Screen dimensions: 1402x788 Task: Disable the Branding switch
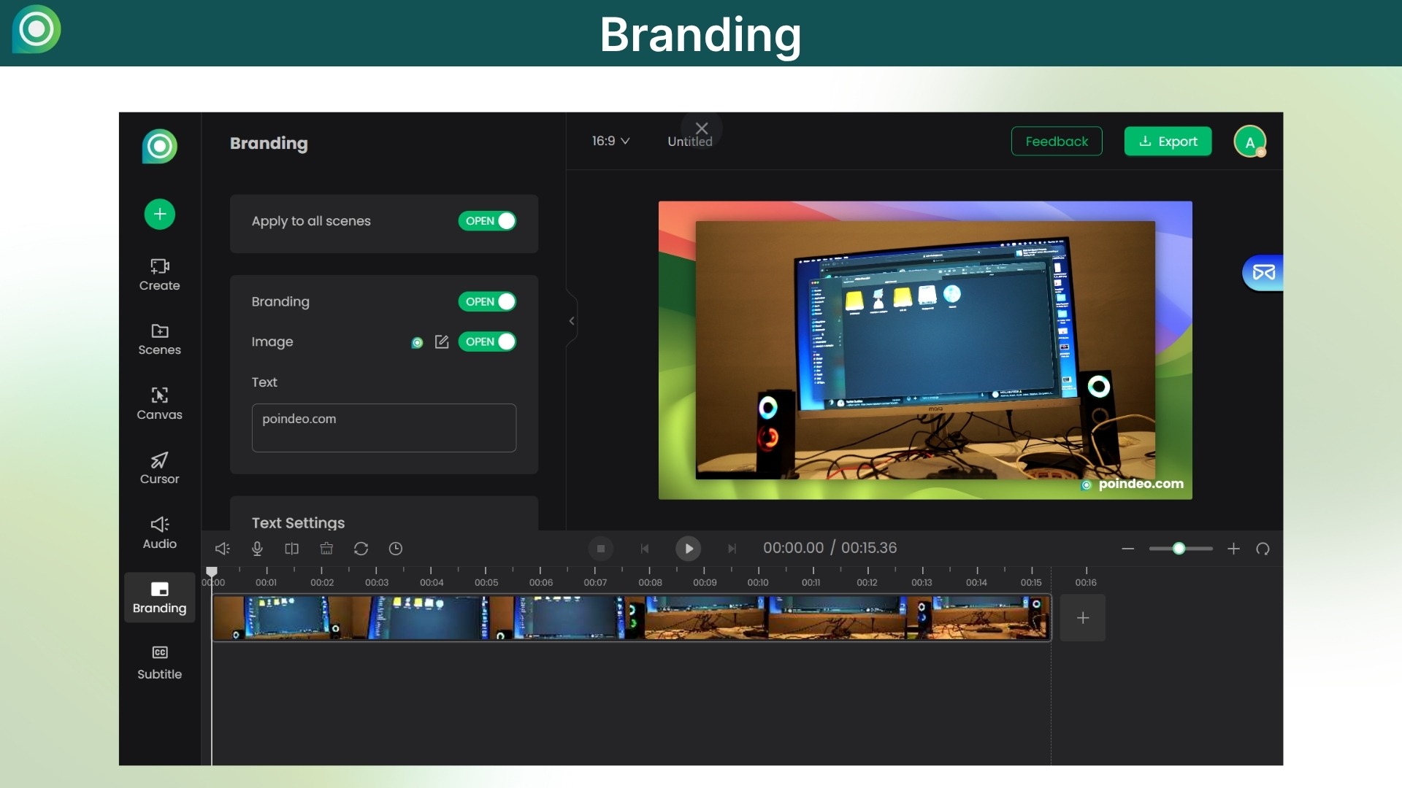pos(487,301)
